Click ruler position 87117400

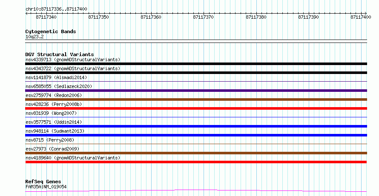(x=361, y=17)
